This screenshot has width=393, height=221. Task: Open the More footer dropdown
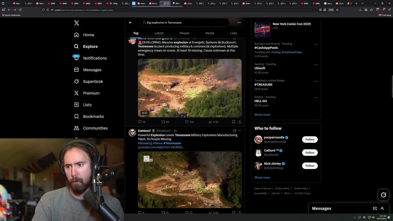point(288,193)
